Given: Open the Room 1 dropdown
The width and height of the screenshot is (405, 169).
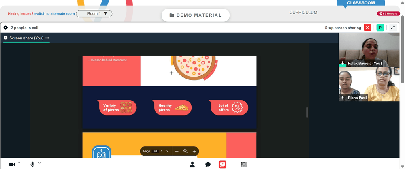Looking at the screenshot, I should 94,13.
